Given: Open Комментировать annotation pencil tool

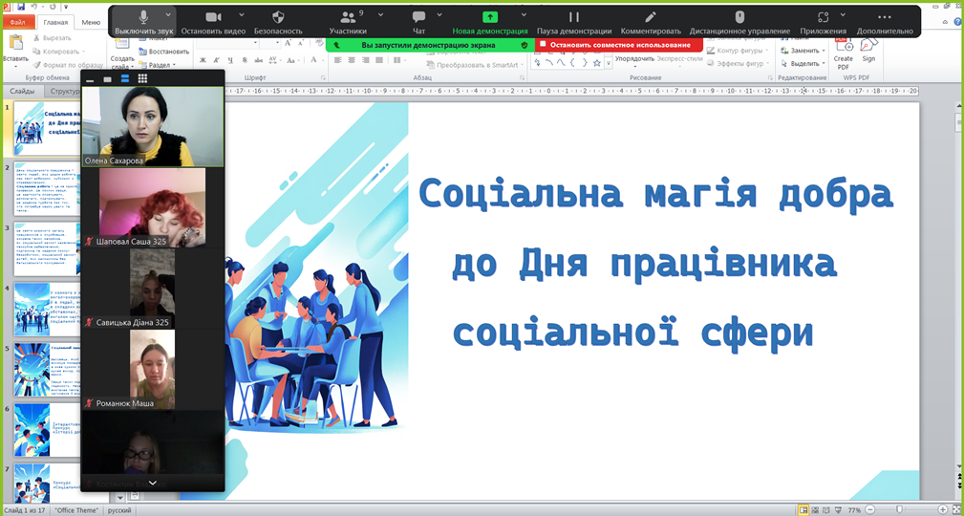Looking at the screenshot, I should tap(650, 21).
